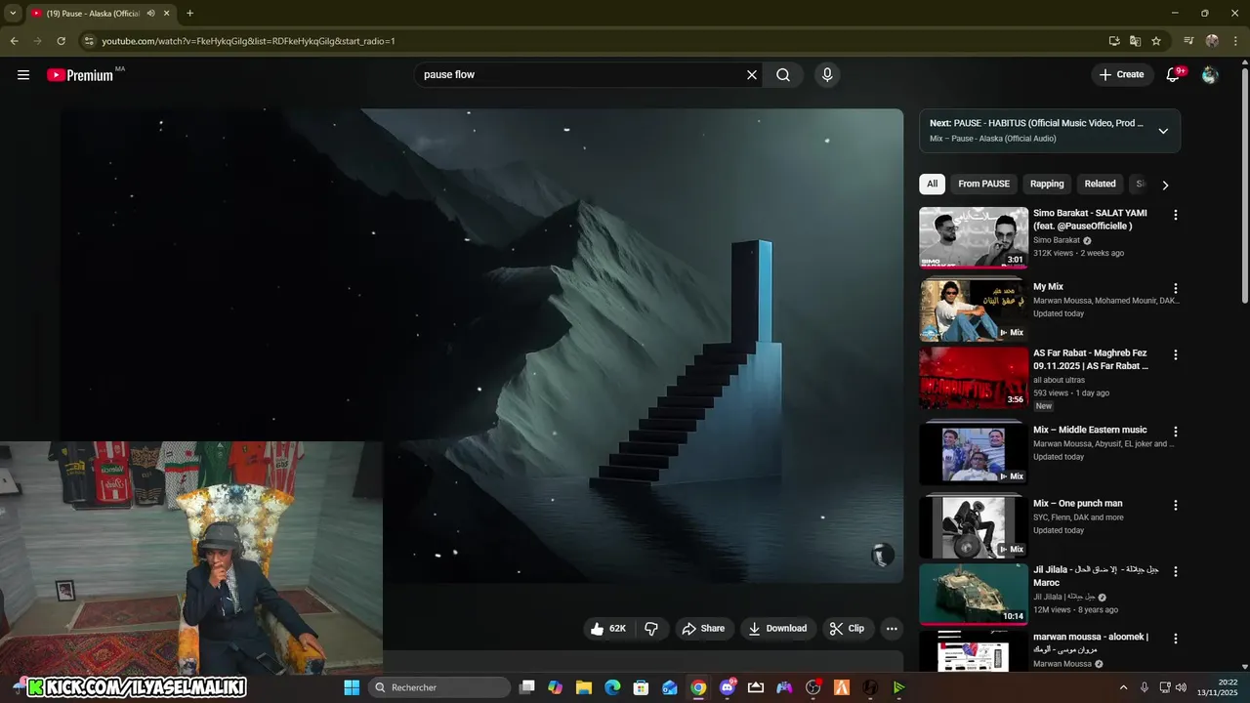Click the taskbar Rechercher search box
The height and width of the screenshot is (703, 1250).
click(x=439, y=687)
